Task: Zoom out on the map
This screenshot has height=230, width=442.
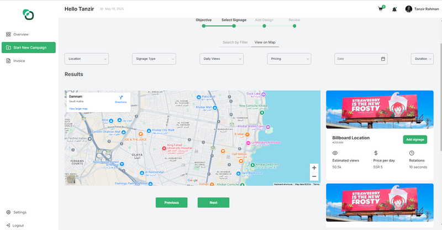Action: (x=314, y=176)
